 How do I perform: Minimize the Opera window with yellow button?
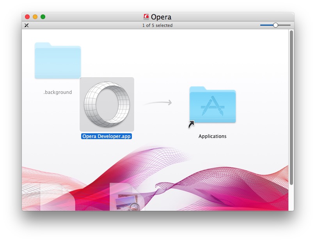coord(35,17)
